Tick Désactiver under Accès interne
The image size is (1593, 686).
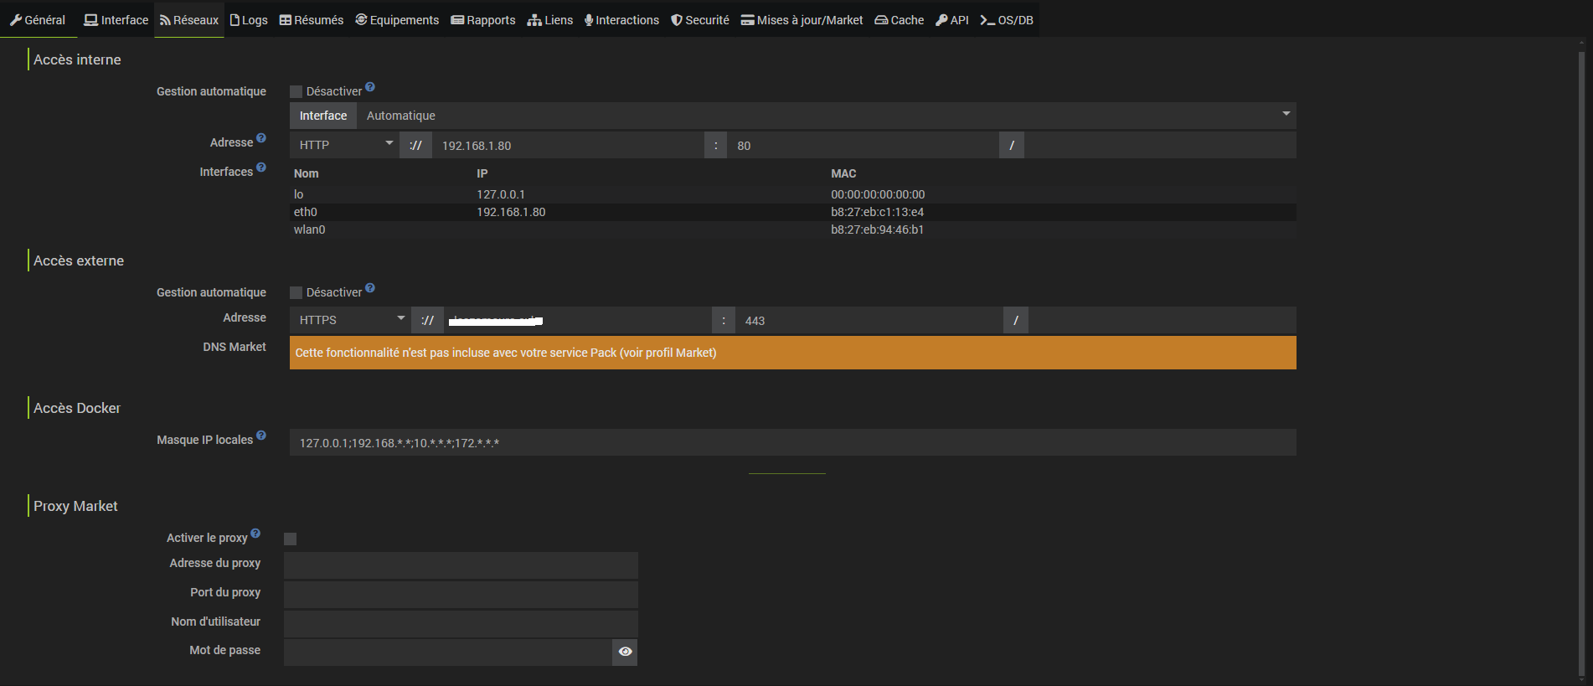point(296,91)
